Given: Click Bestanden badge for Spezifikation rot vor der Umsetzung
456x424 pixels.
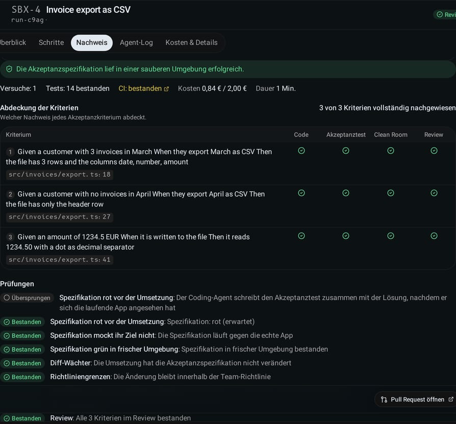Looking at the screenshot, I should (22, 322).
